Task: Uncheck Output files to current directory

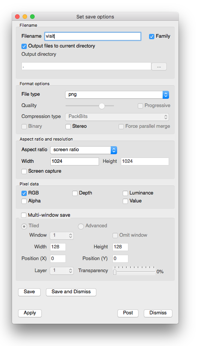Action: tap(24, 46)
